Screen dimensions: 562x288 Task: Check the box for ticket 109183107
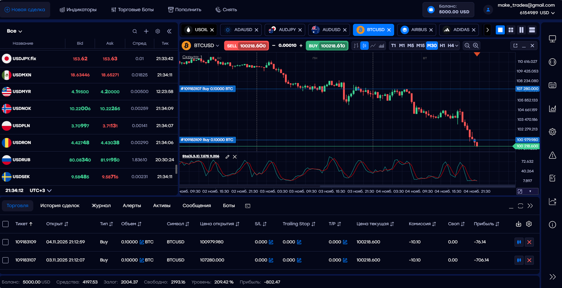[5, 260]
